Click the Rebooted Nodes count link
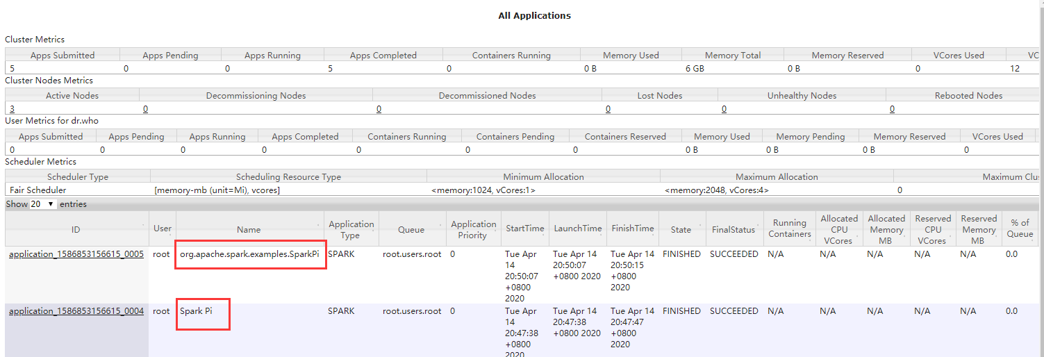Image resolution: width=1044 pixels, height=357 pixels. [892, 109]
